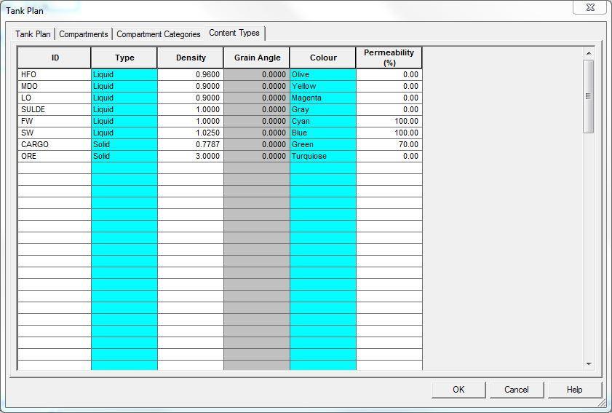Edit the FW permeability 100.00
612x413 pixels.
(x=389, y=121)
